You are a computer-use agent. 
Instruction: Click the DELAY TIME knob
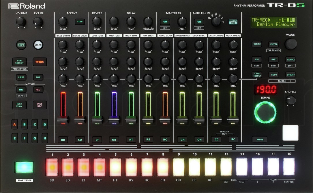tap(131, 22)
